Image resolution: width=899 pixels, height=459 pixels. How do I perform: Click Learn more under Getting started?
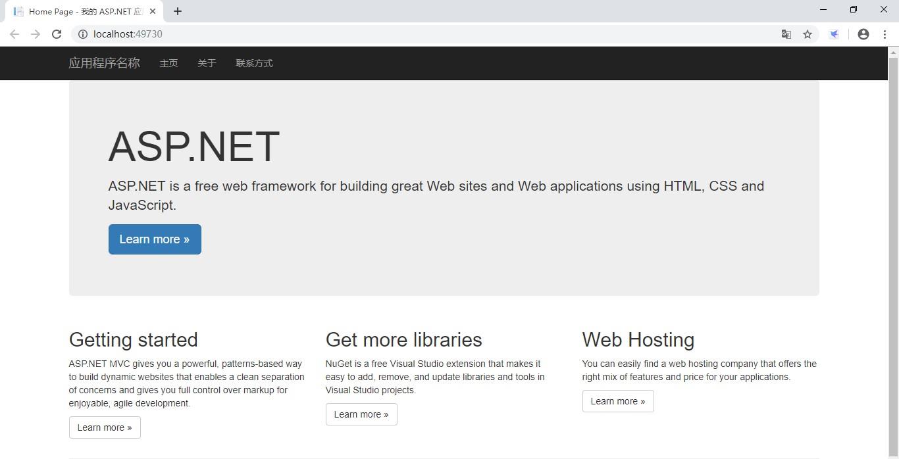105,427
